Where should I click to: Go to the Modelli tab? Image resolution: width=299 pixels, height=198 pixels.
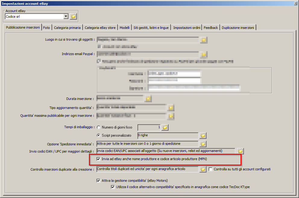[x=124, y=28]
